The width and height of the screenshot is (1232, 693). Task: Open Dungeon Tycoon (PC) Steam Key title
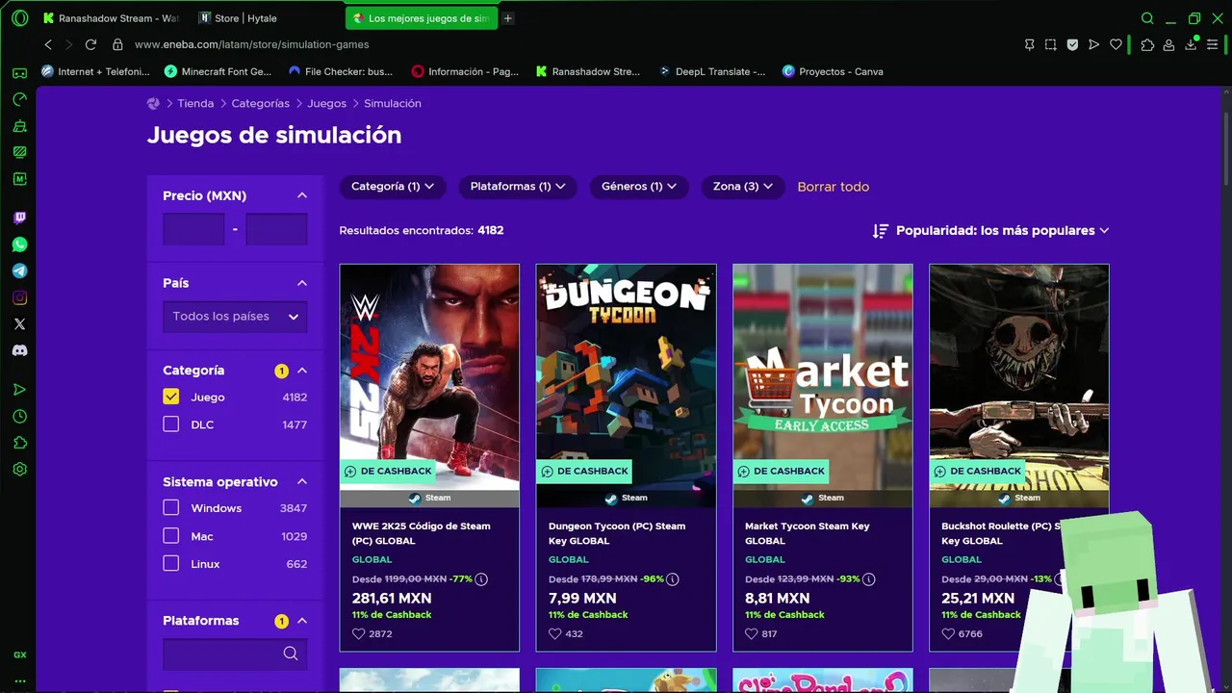pos(617,533)
